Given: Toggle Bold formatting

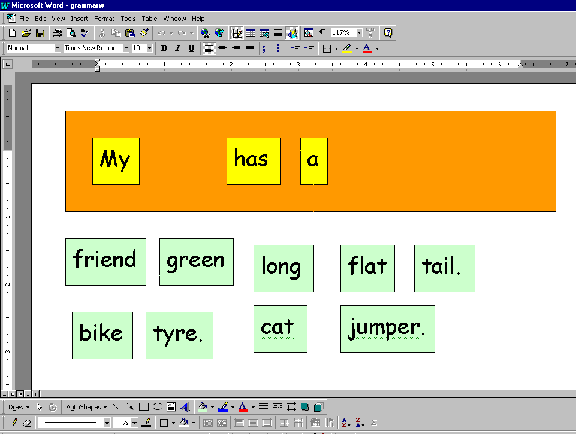Looking at the screenshot, I should coord(164,48).
